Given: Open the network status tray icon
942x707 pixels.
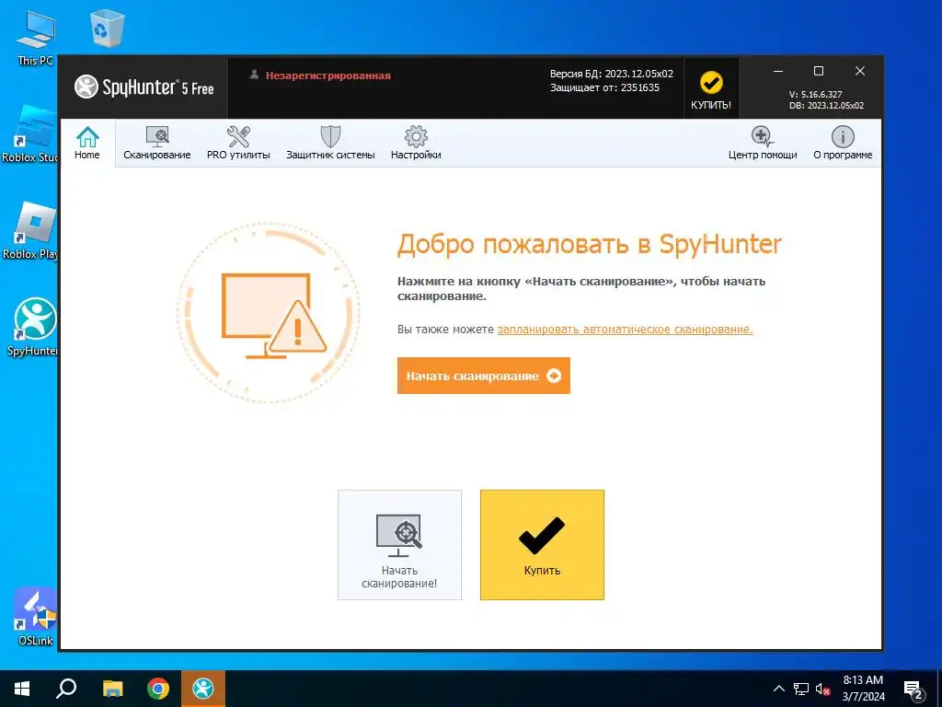Looking at the screenshot, I should point(801,689).
